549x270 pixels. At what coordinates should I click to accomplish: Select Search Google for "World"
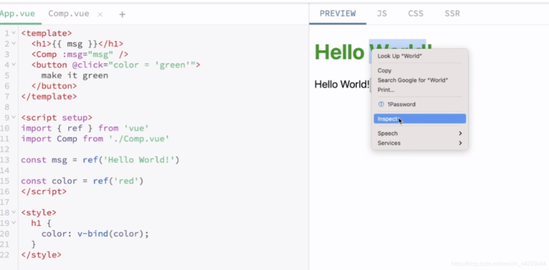click(x=420, y=80)
